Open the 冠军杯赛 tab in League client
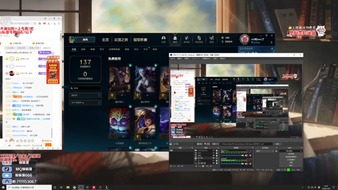The width and height of the screenshot is (338, 190). tap(140, 40)
